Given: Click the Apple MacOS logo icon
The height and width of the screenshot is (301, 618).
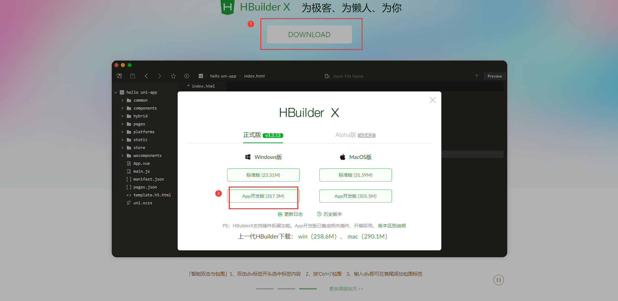Looking at the screenshot, I should click(343, 157).
